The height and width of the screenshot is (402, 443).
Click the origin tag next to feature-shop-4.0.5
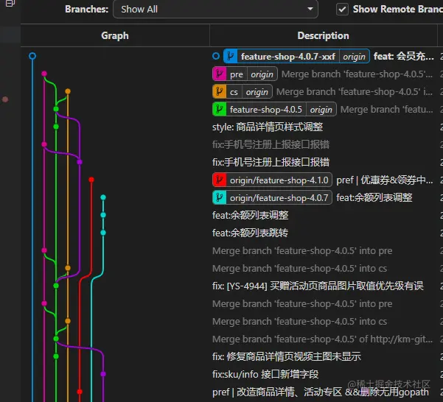point(321,110)
